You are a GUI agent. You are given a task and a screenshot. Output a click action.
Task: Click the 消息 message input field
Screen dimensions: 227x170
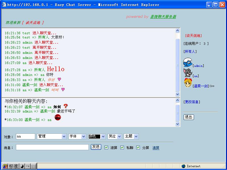point(52,147)
